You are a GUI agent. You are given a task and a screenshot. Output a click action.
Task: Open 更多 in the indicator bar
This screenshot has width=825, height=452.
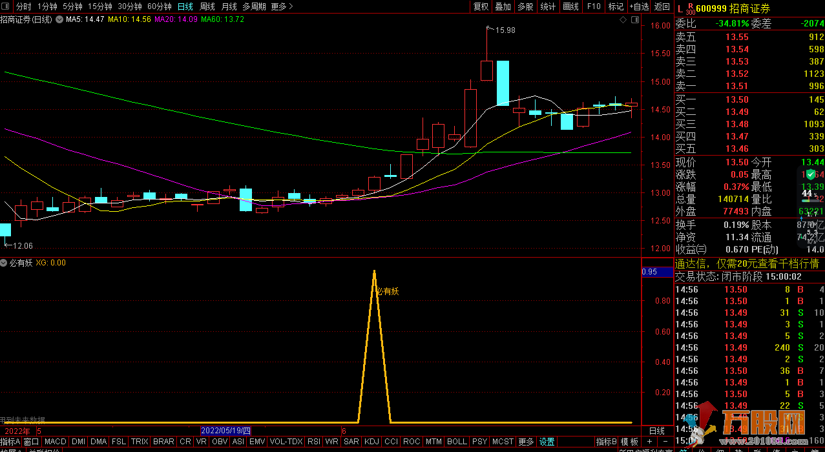pos(527,442)
